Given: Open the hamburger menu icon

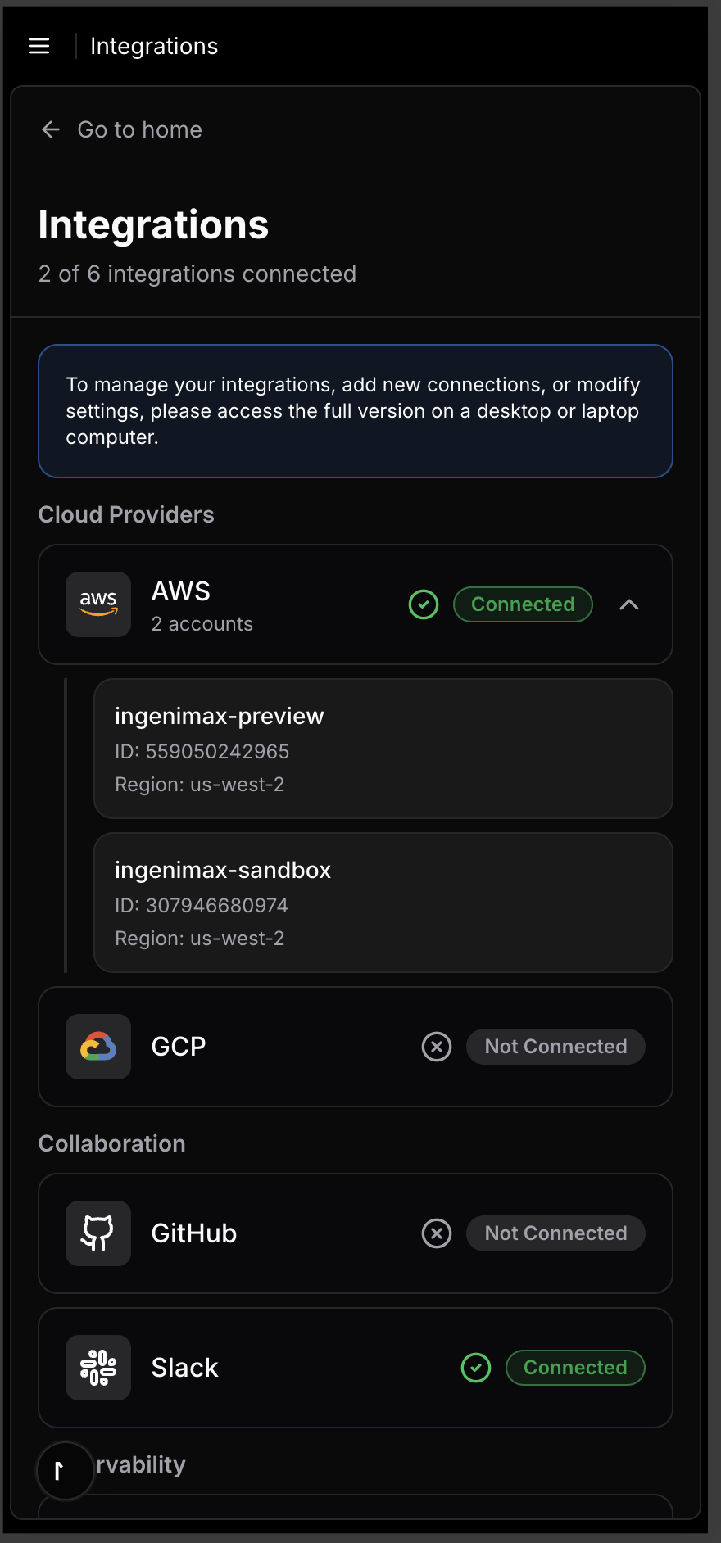Looking at the screenshot, I should (x=39, y=46).
